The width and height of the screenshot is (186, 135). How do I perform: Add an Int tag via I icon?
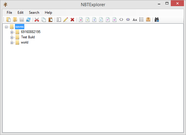pos(94,20)
